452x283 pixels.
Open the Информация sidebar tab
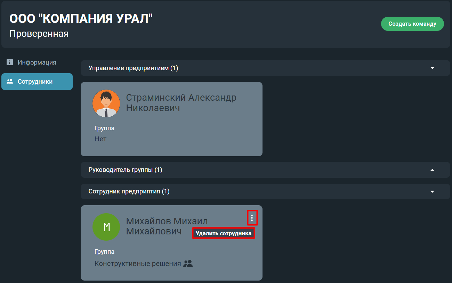37,63
